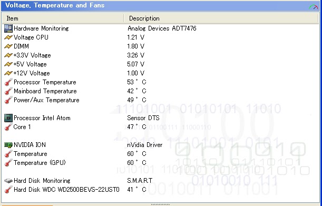Click the 1.80 V value
322x206 pixels.
136,46
